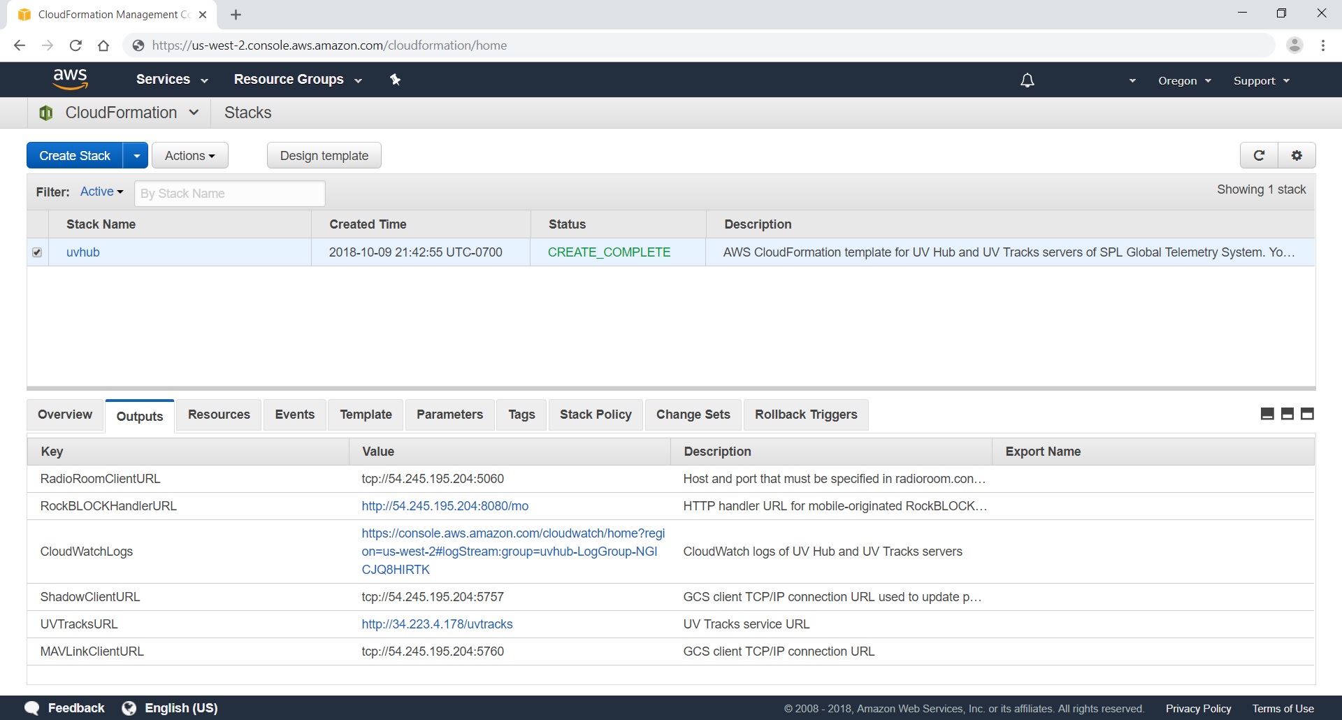
Task: Open the Stack Policy tab
Action: coord(596,415)
